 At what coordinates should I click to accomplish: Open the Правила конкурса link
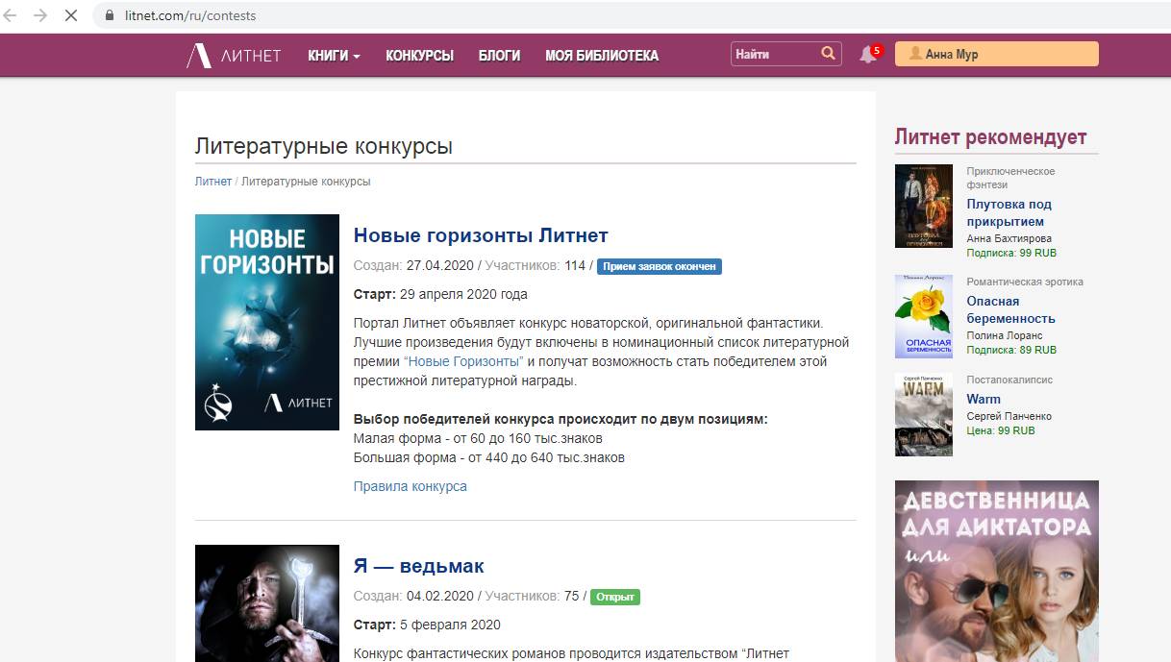point(410,486)
